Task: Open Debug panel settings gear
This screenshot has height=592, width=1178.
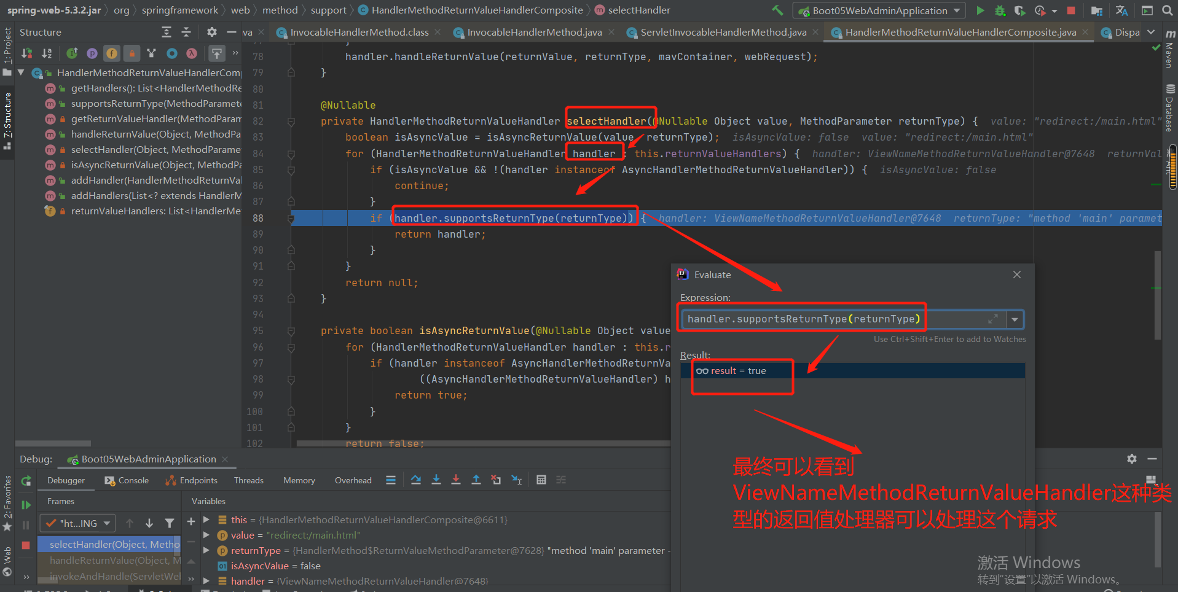Action: point(1132,459)
